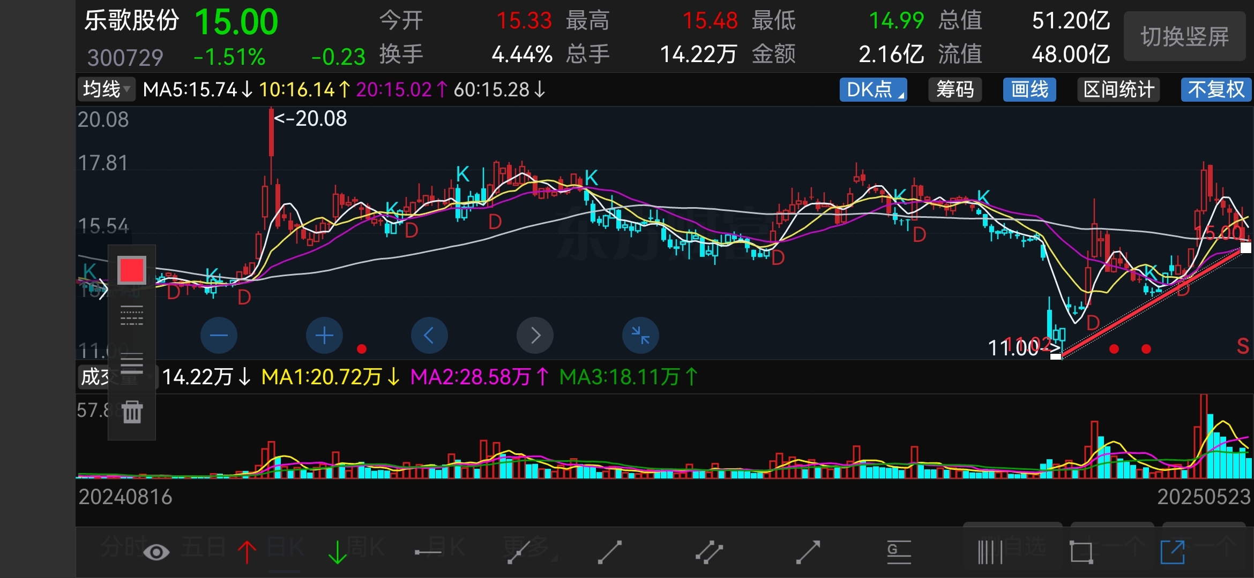1254x578 pixels.
Task: Open the 不复权 adjustment setting
Action: tap(1216, 89)
